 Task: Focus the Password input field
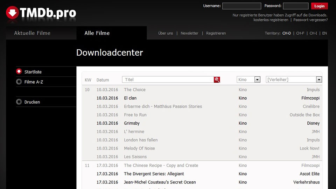[x=295, y=6]
